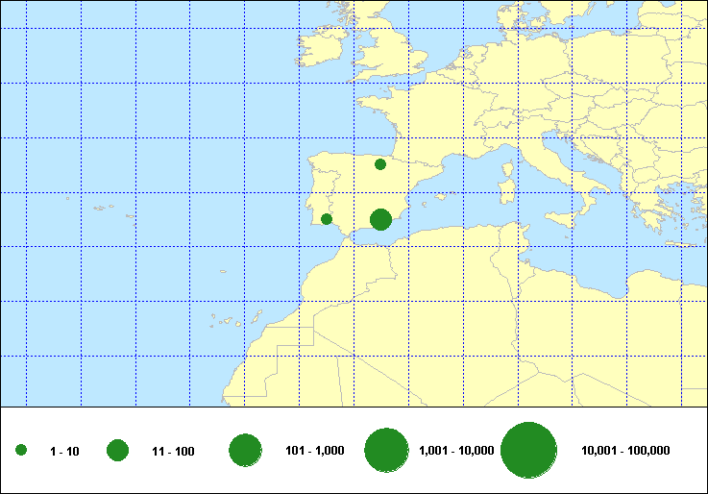Select the 11 - 100 legend circle
The height and width of the screenshot is (494, 708).
[118, 451]
